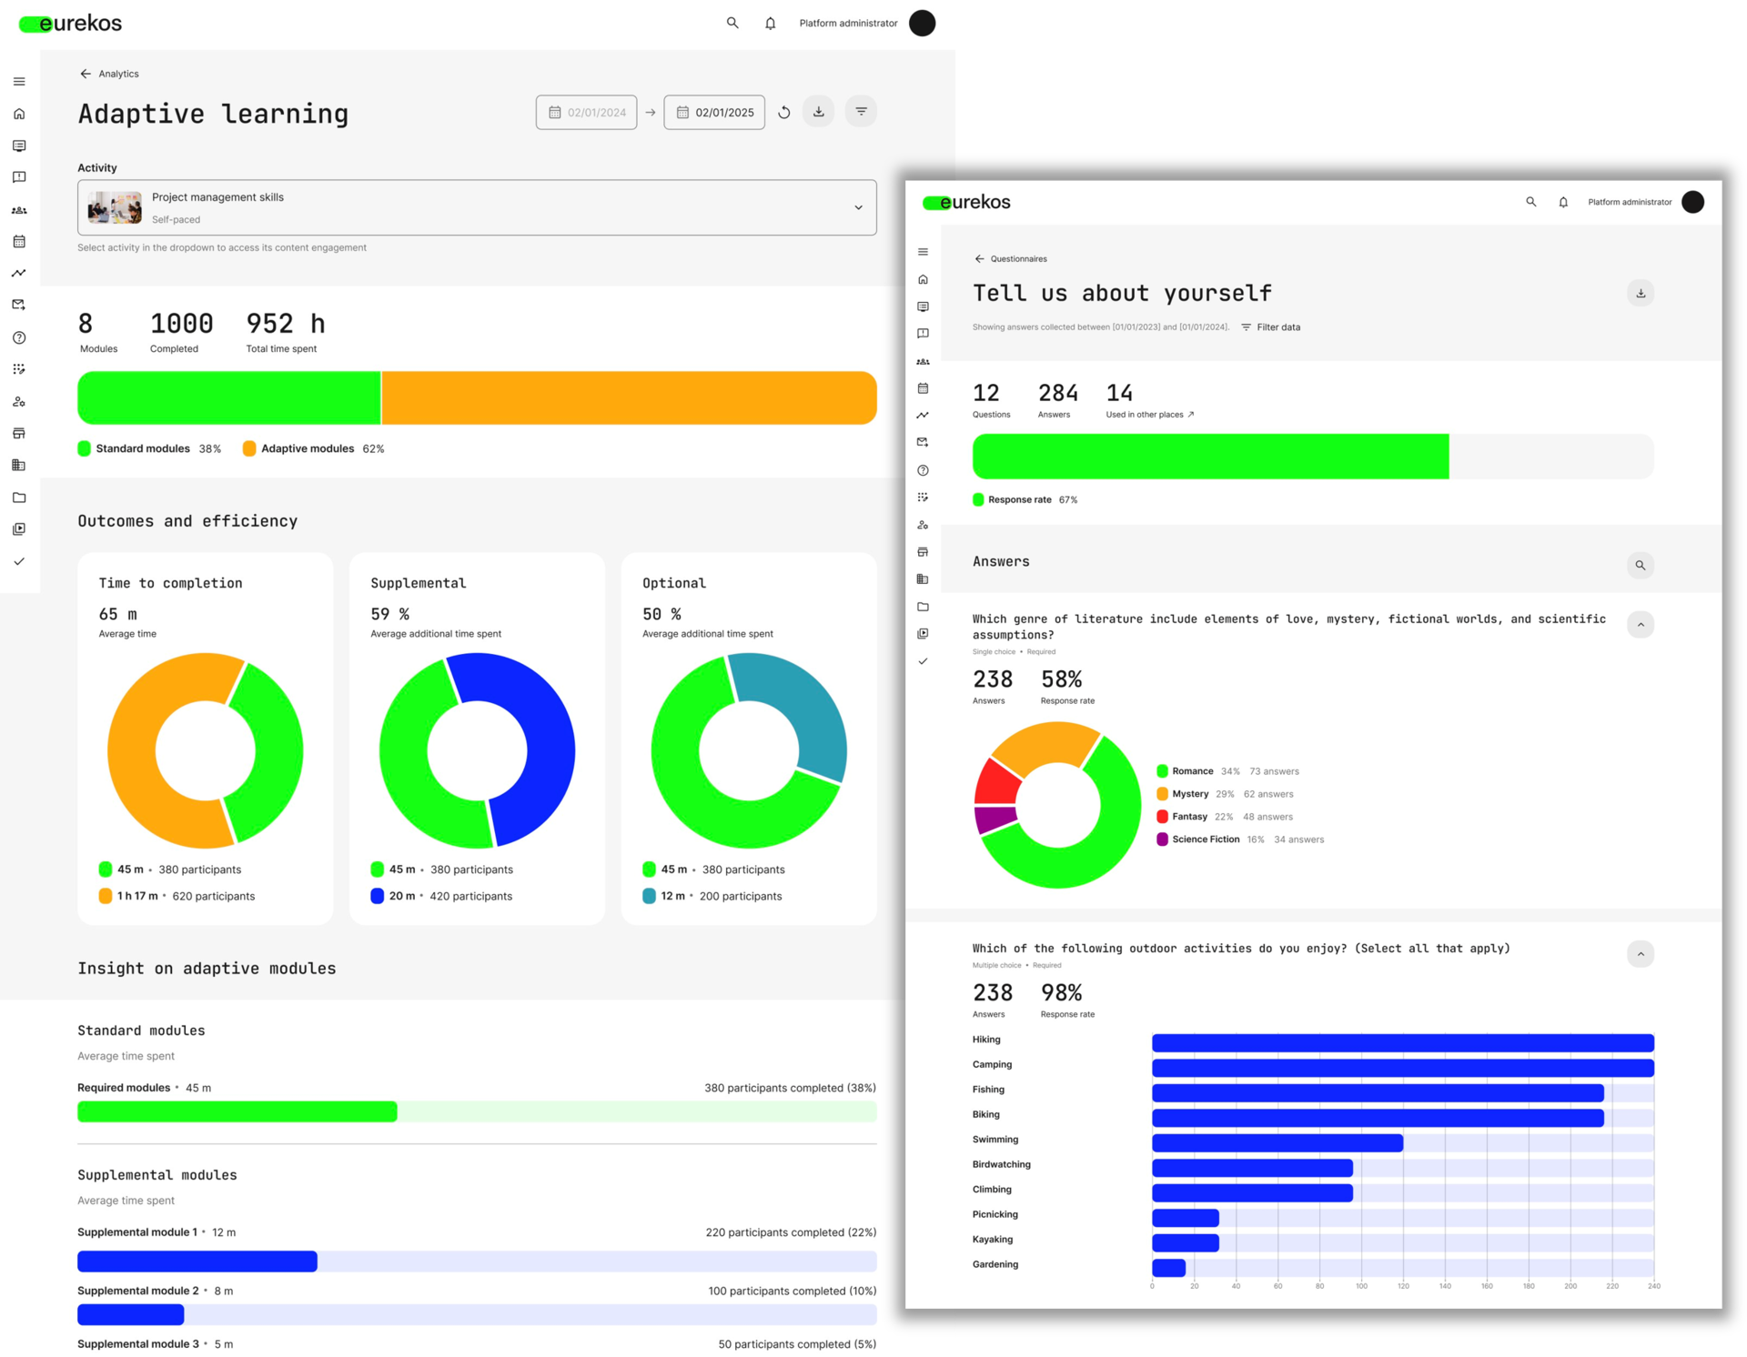Click the 02/01/2025 end date field
The height and width of the screenshot is (1357, 1747).
[714, 113]
